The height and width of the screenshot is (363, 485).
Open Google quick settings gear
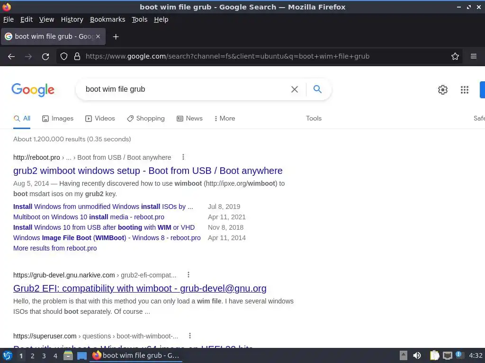(443, 89)
